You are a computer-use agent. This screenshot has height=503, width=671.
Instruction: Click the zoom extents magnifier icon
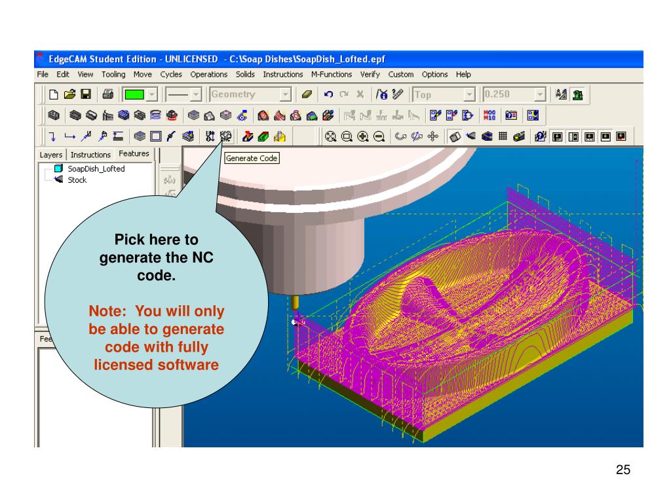tap(330, 136)
